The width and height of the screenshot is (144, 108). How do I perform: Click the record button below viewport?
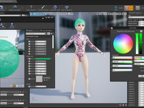120,105
